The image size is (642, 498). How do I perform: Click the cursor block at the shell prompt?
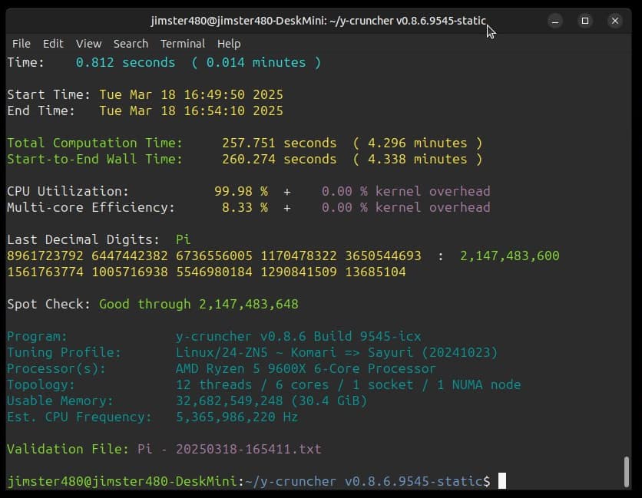[502, 481]
